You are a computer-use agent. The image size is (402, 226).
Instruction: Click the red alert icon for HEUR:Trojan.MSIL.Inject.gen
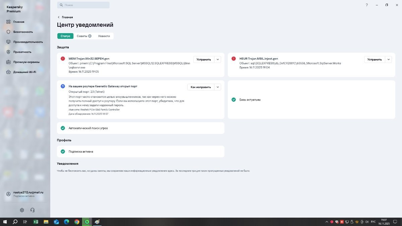(233, 59)
